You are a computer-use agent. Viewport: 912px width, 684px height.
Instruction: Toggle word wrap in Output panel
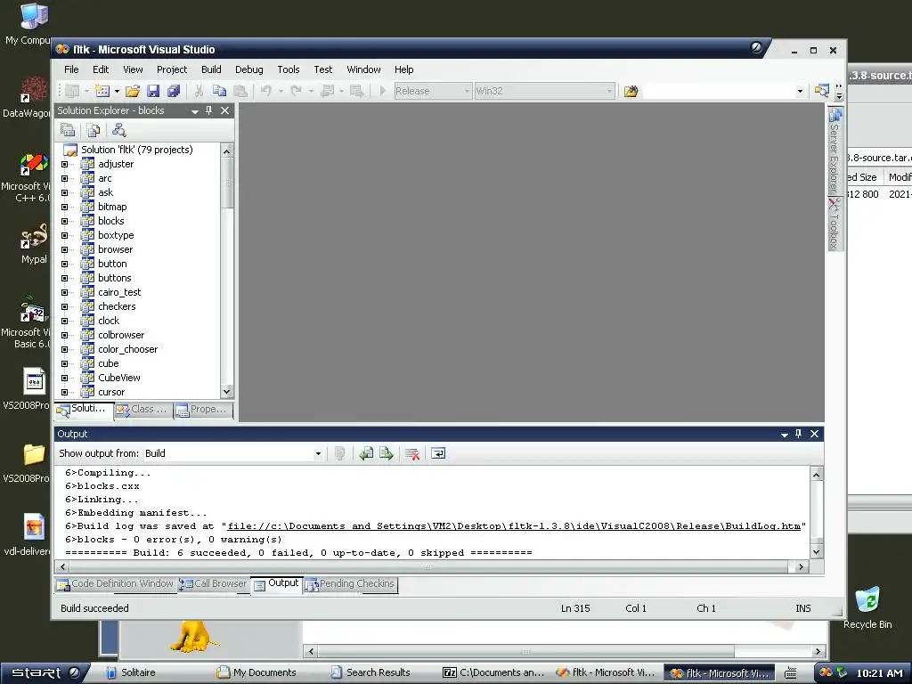coord(438,453)
